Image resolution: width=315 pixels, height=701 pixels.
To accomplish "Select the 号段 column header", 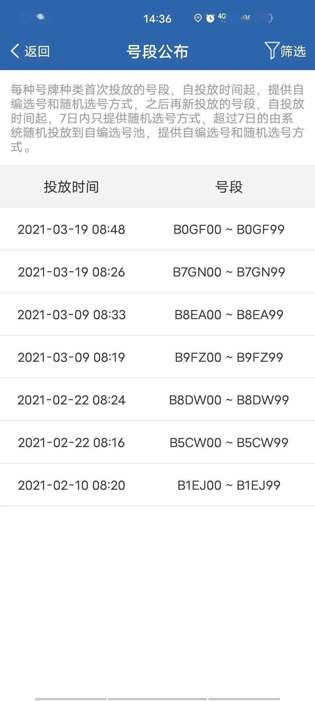I will point(229,187).
